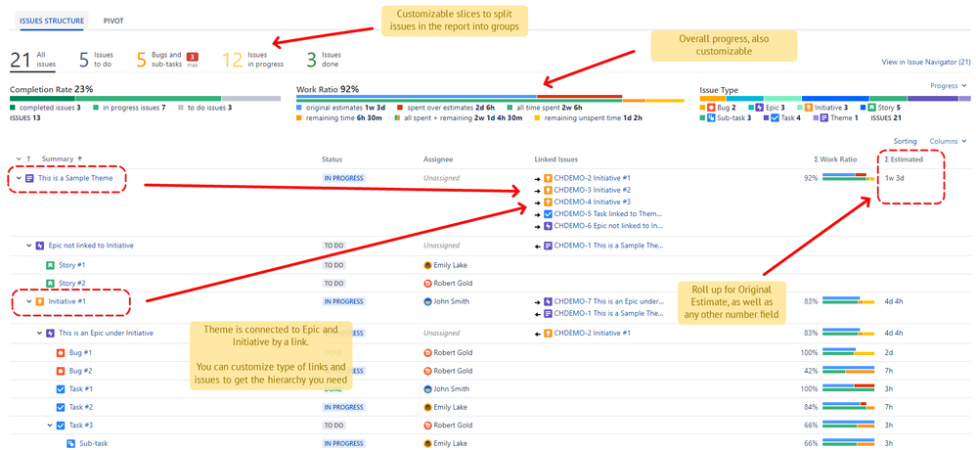This screenshot has height=450, width=976.
Task: Open linked issue CHDEMO-5 Task linked to Theme
Action: pyautogui.click(x=610, y=214)
